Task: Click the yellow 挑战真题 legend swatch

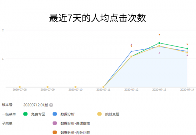Action: [x=99, y=114]
